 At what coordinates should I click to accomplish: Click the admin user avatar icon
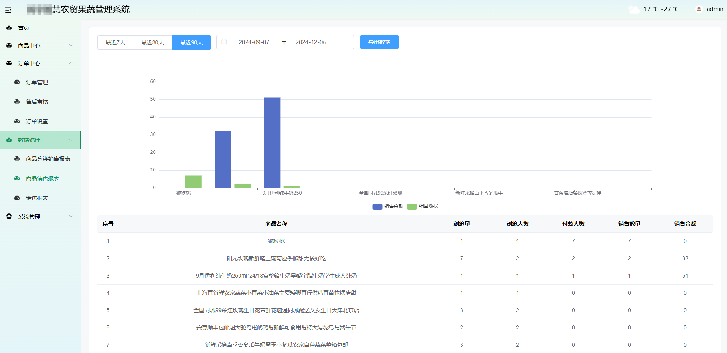699,9
